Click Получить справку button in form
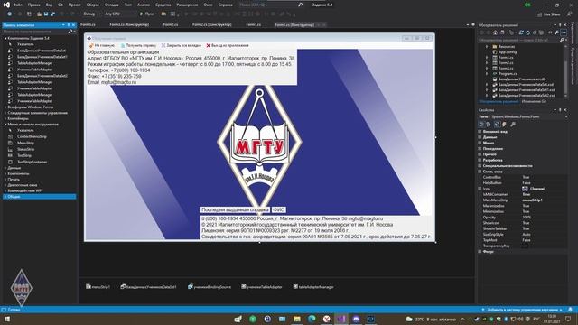 (138, 45)
